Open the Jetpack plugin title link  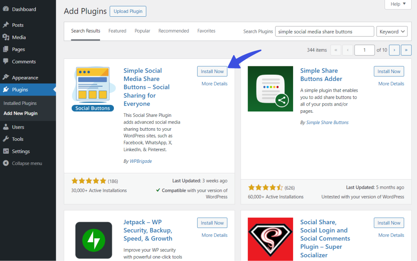coord(148,231)
